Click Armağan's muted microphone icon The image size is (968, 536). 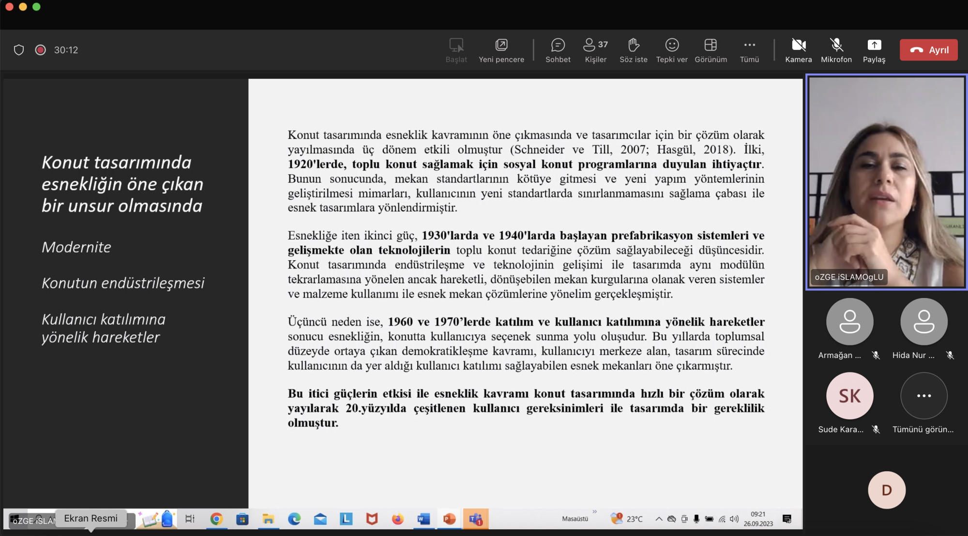click(x=876, y=356)
